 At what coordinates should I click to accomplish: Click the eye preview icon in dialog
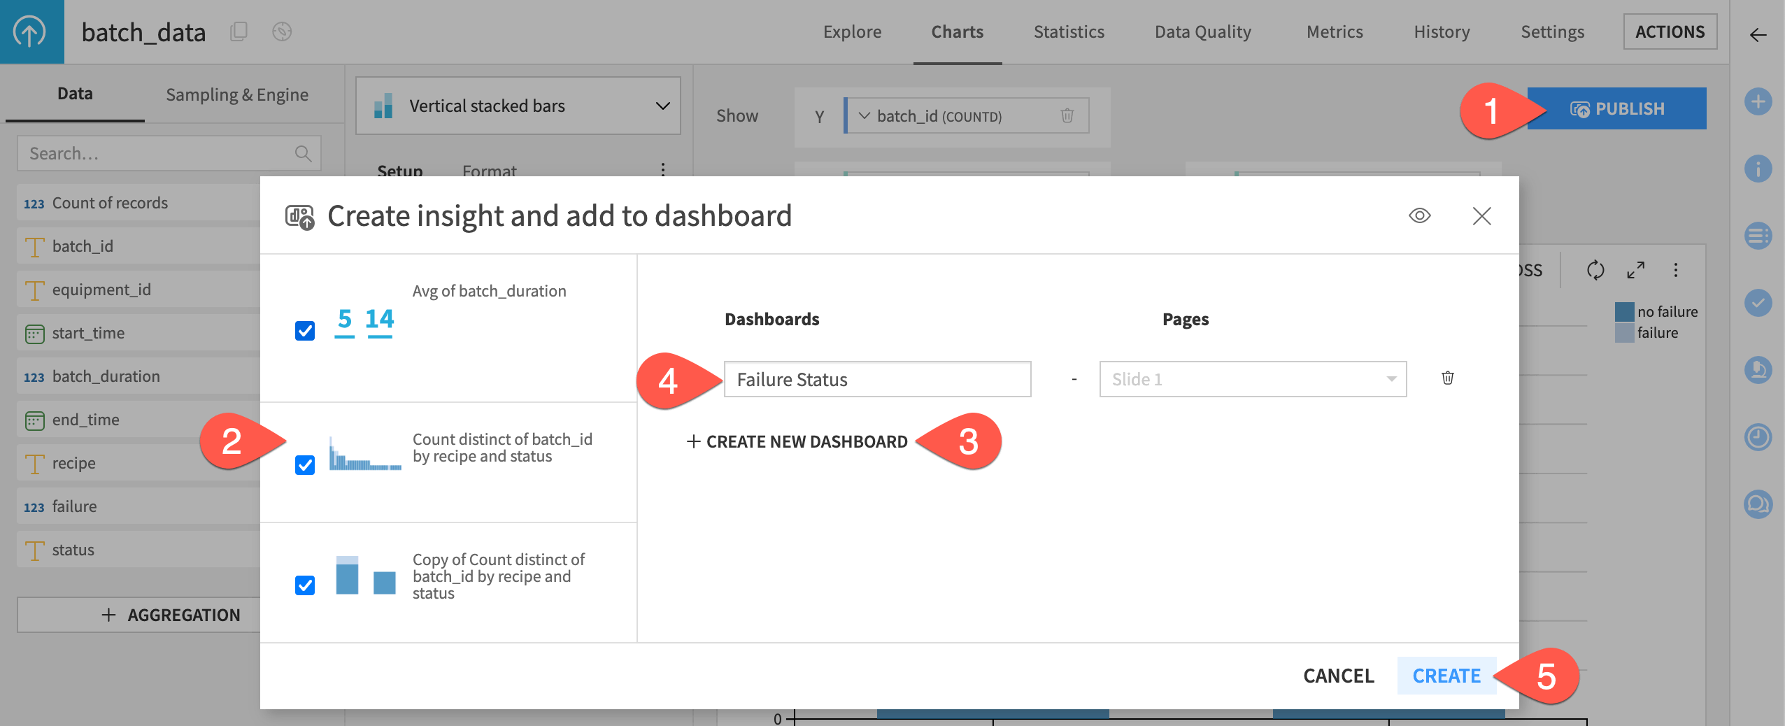pyautogui.click(x=1419, y=215)
